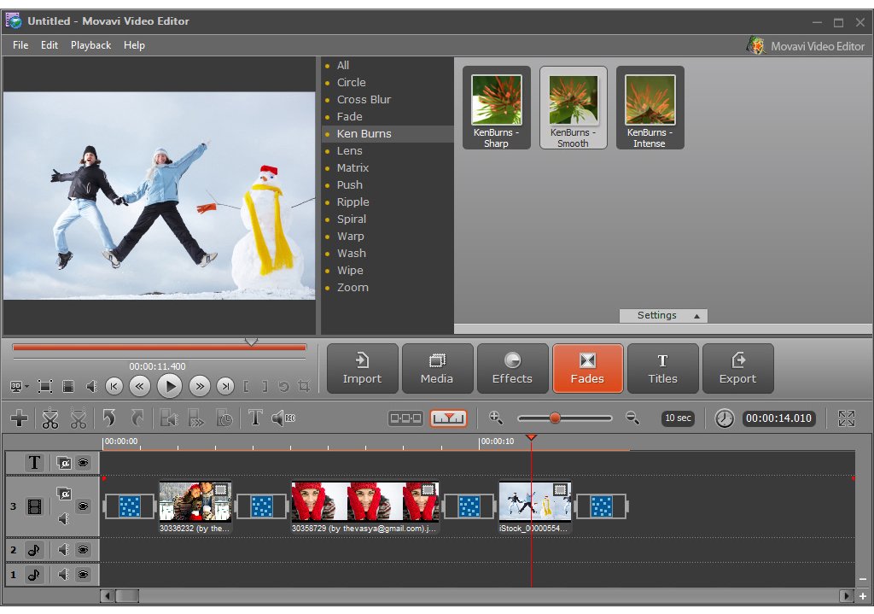Click the Export button
This screenshot has width=874, height=614.
[x=737, y=368]
